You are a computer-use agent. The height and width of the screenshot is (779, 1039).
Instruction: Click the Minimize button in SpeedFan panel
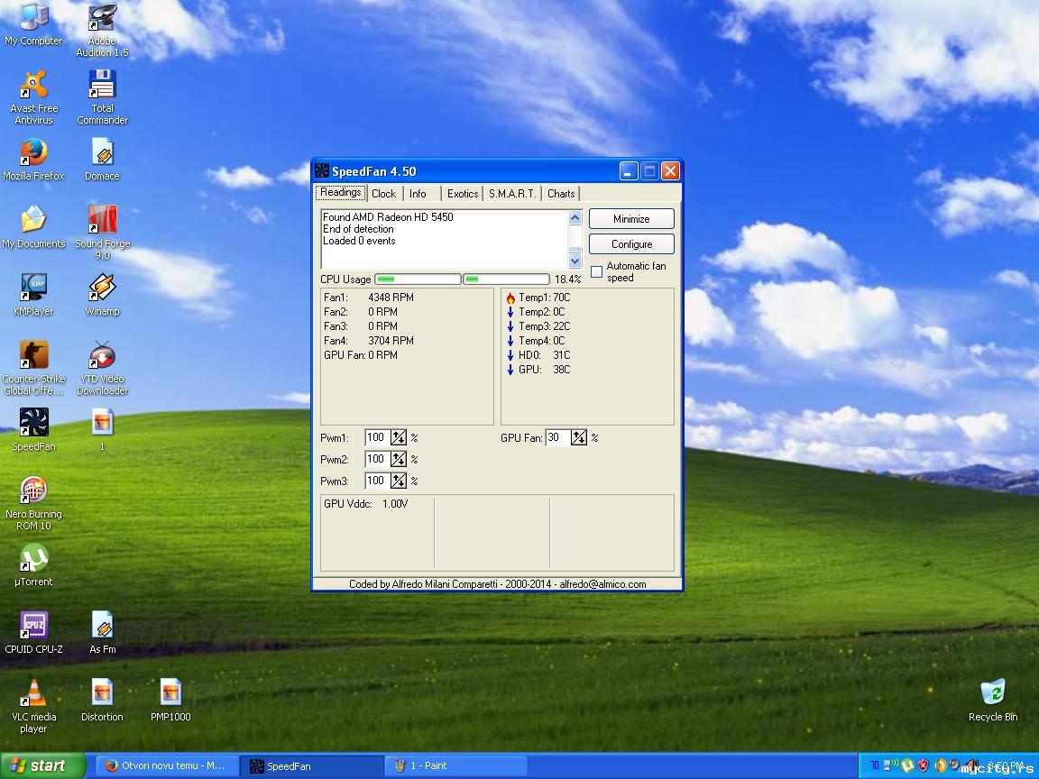[631, 219]
